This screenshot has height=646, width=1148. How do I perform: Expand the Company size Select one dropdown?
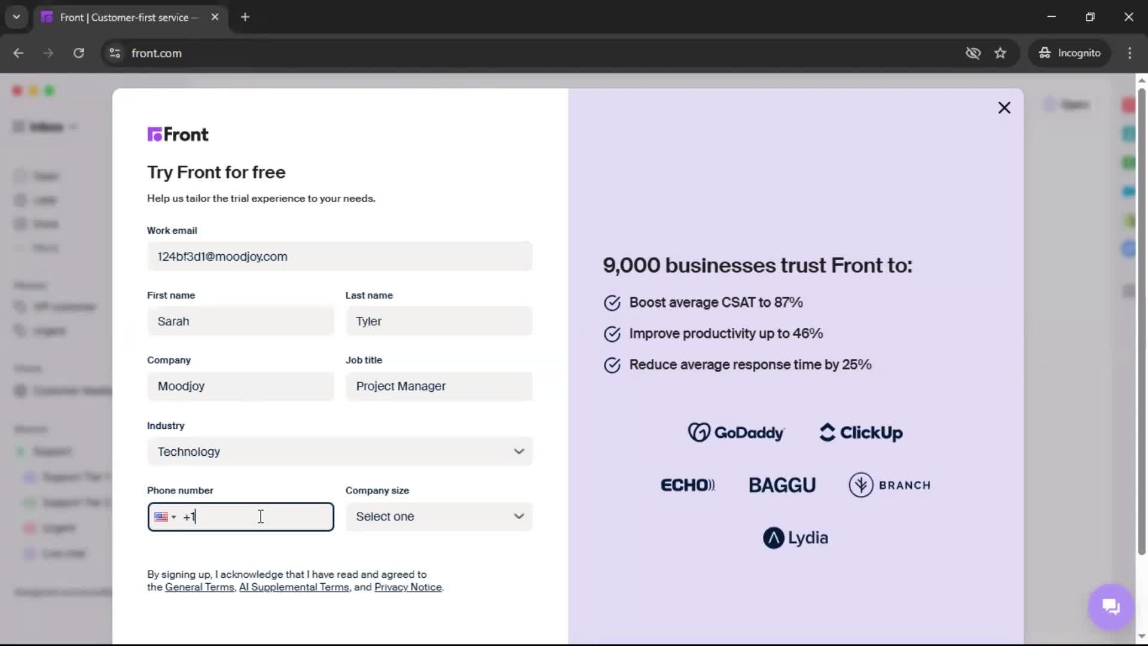tap(438, 517)
